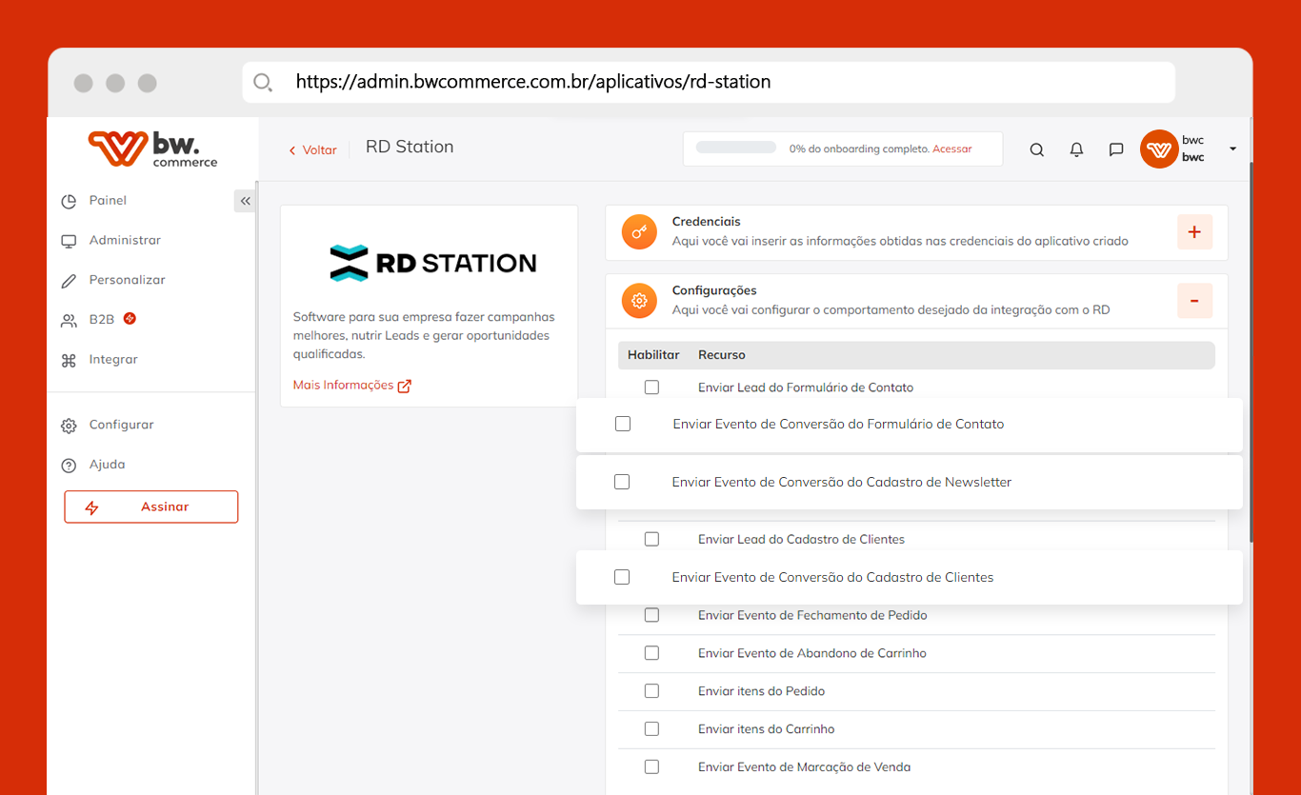Enable Enviar Lead do Cadastro de Clientes
This screenshot has height=795, width=1301.
click(x=651, y=539)
